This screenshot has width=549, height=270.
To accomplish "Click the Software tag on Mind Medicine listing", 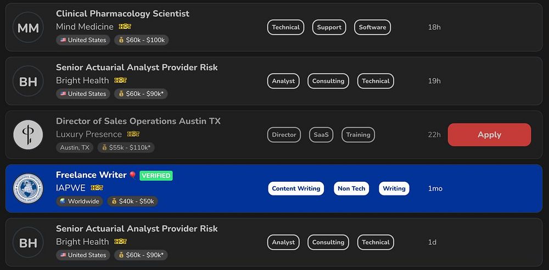I will click(372, 27).
